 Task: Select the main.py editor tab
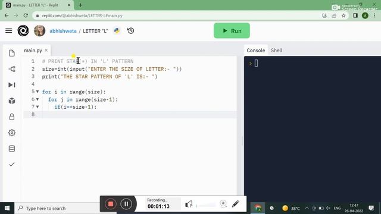(x=33, y=51)
